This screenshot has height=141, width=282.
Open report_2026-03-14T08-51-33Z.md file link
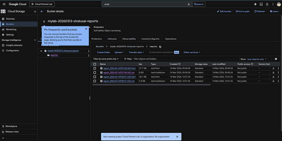(x=119, y=81)
